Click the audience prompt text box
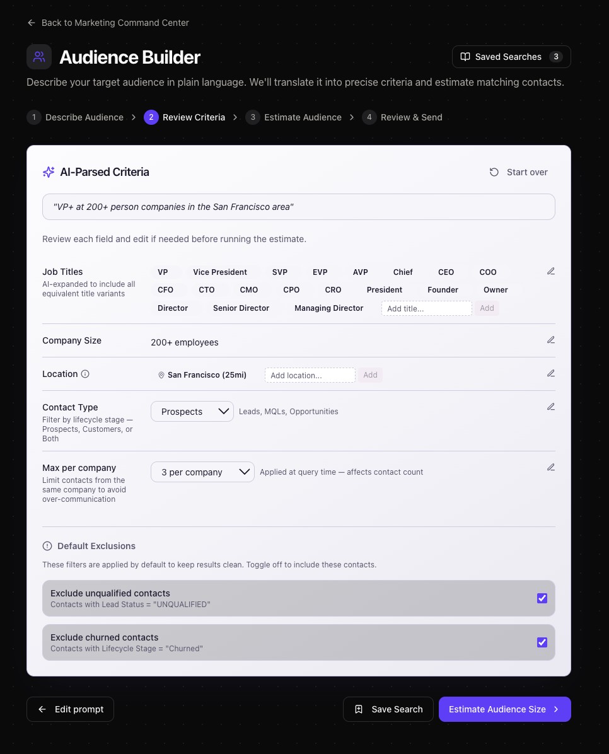 click(299, 207)
